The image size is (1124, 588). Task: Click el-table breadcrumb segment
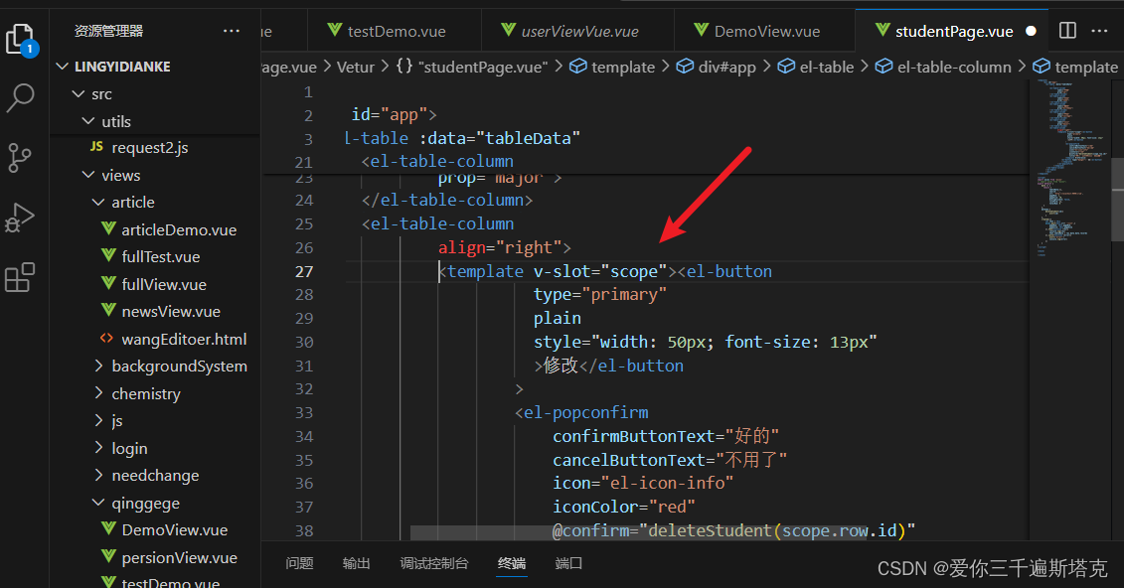click(x=816, y=67)
